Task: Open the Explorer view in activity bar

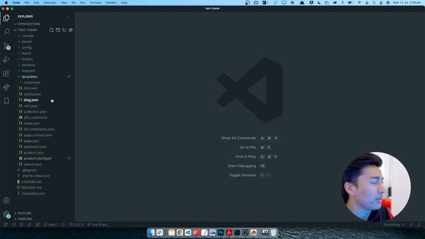Action: click(6, 18)
